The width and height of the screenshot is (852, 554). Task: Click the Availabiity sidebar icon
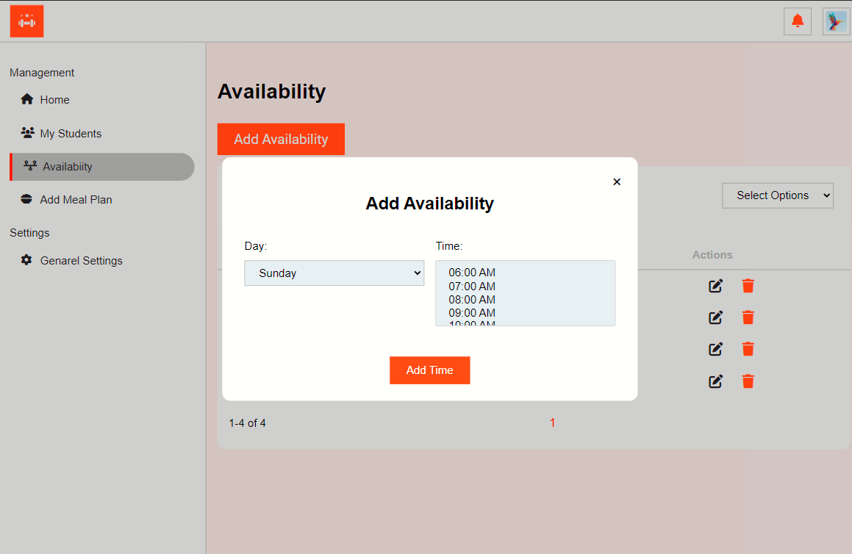(30, 165)
